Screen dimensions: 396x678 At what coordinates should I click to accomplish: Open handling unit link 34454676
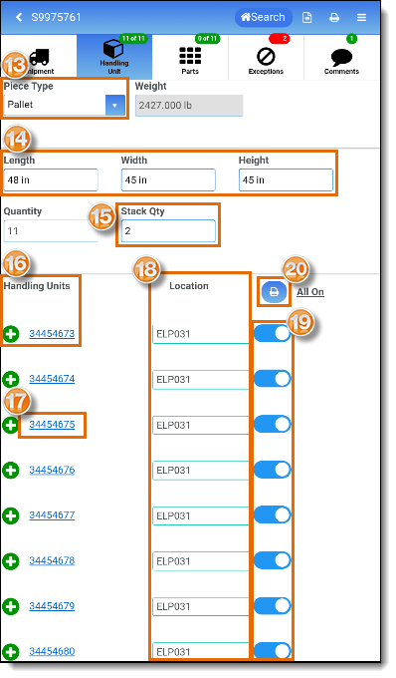point(52,470)
